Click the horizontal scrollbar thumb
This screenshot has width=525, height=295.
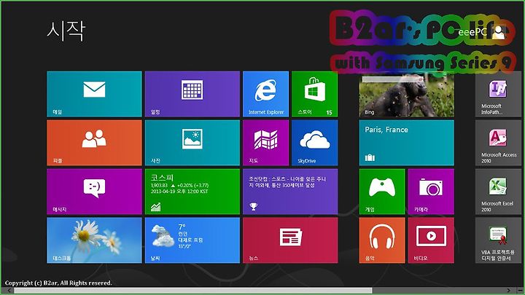coord(192,291)
